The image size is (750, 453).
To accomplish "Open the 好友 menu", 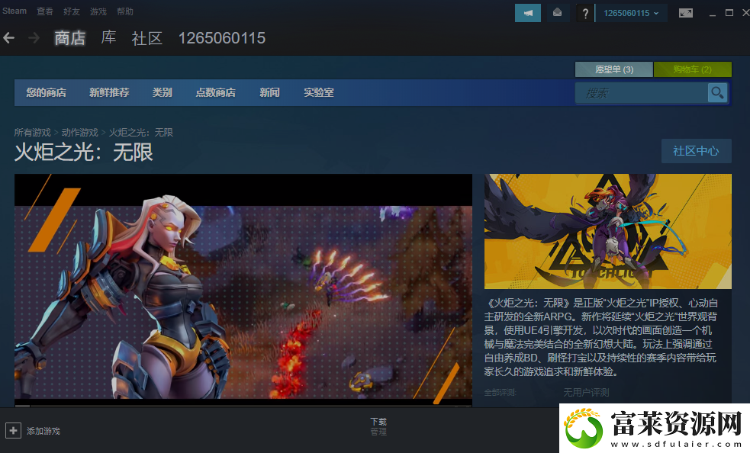I will coord(72,11).
